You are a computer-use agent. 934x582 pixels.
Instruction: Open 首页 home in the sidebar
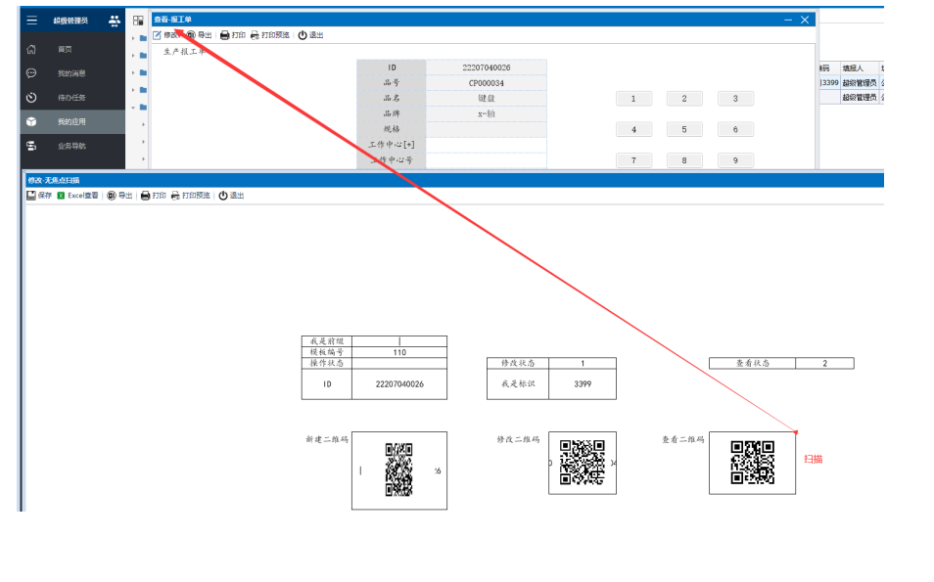click(x=65, y=49)
